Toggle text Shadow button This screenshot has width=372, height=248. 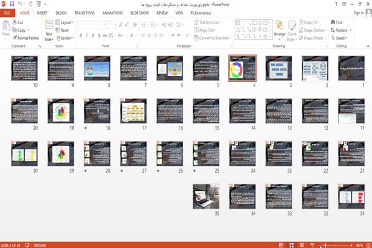[x=99, y=35]
